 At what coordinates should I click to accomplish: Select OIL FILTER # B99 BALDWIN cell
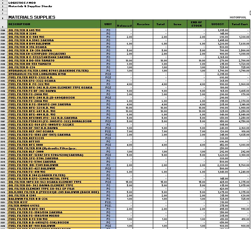pyautogui.click(x=54, y=43)
